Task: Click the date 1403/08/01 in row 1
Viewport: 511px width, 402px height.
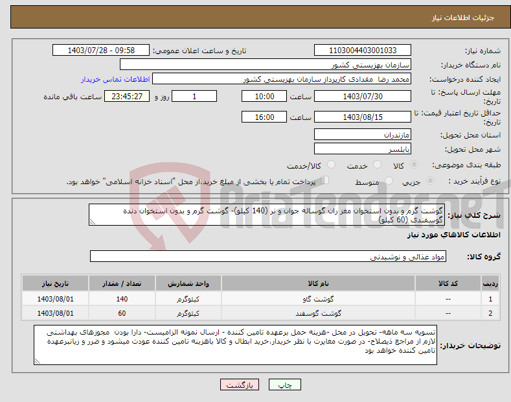Action: point(55,298)
